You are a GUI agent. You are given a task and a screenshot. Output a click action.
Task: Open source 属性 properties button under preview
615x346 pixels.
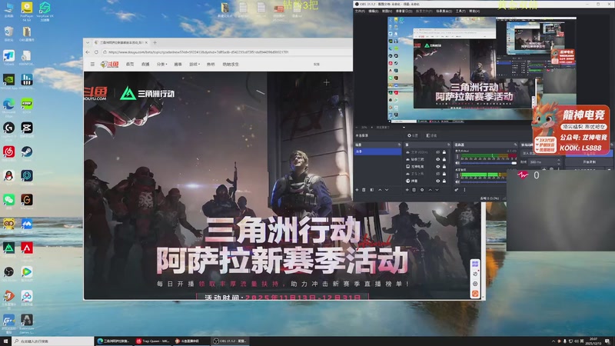413,135
